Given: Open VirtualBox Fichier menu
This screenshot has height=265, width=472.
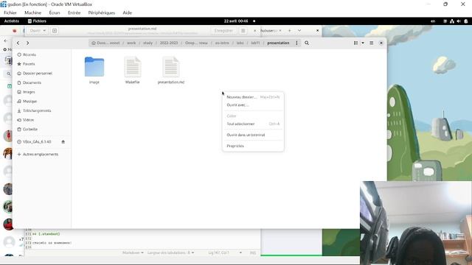Looking at the screenshot, I should 10,13.
